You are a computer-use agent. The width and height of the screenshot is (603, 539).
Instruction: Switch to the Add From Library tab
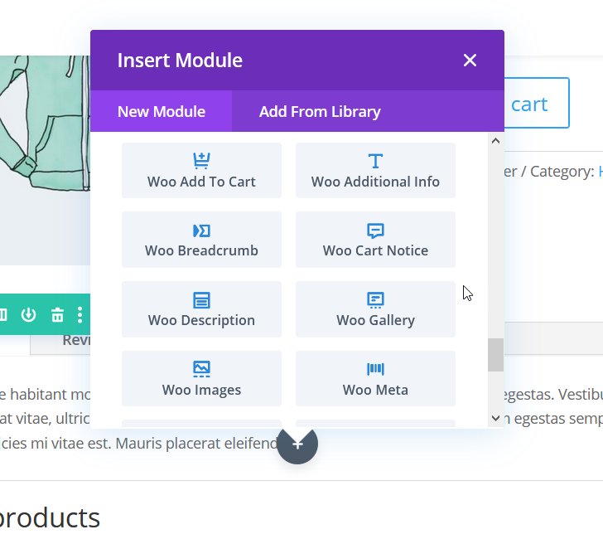pyautogui.click(x=320, y=111)
